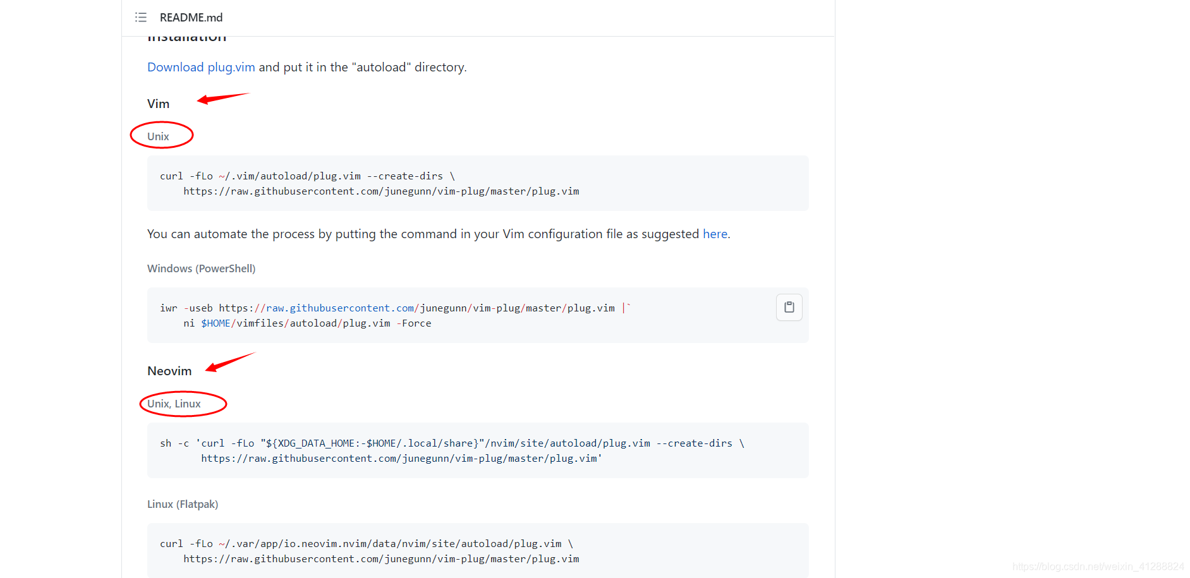Click the 'Unix, Linux' subheading under Neovim
This screenshot has width=1190, height=578.
(x=174, y=404)
